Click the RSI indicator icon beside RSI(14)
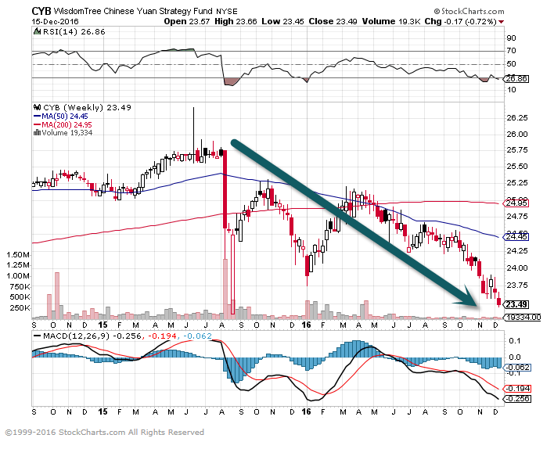Viewport: 554px width, 449px height. [37, 31]
